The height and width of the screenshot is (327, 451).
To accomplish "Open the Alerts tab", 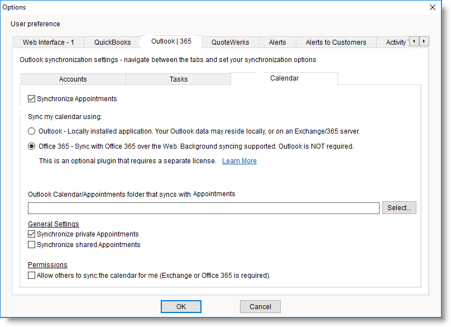I will (x=277, y=42).
